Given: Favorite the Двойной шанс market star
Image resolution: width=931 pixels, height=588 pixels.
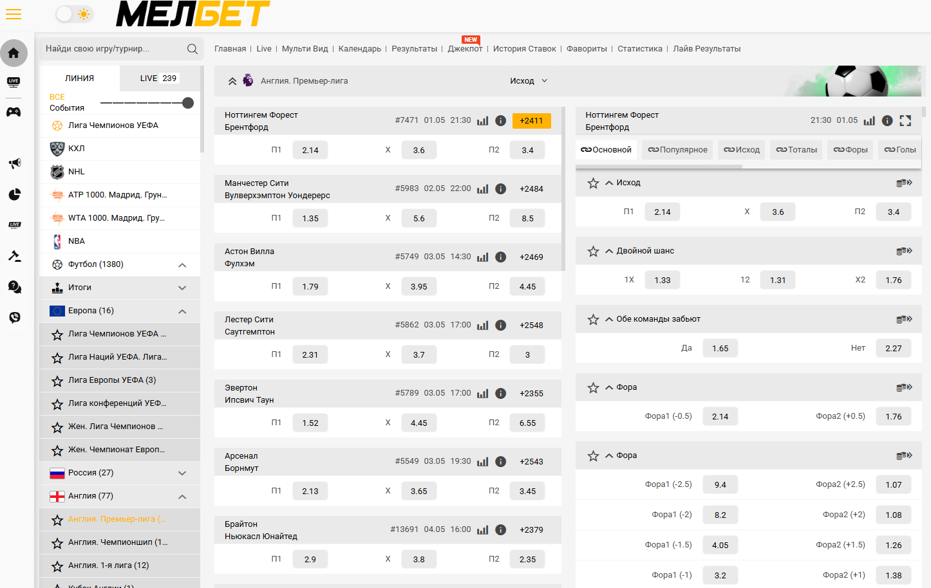Looking at the screenshot, I should tap(593, 252).
